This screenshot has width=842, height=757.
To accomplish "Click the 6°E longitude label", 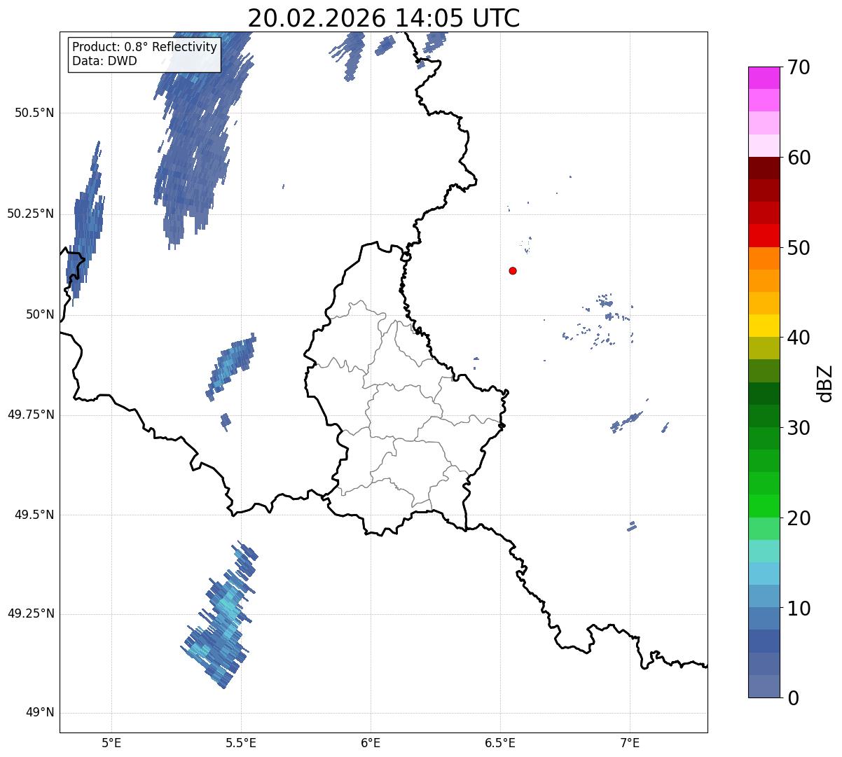I will pos(371,742).
